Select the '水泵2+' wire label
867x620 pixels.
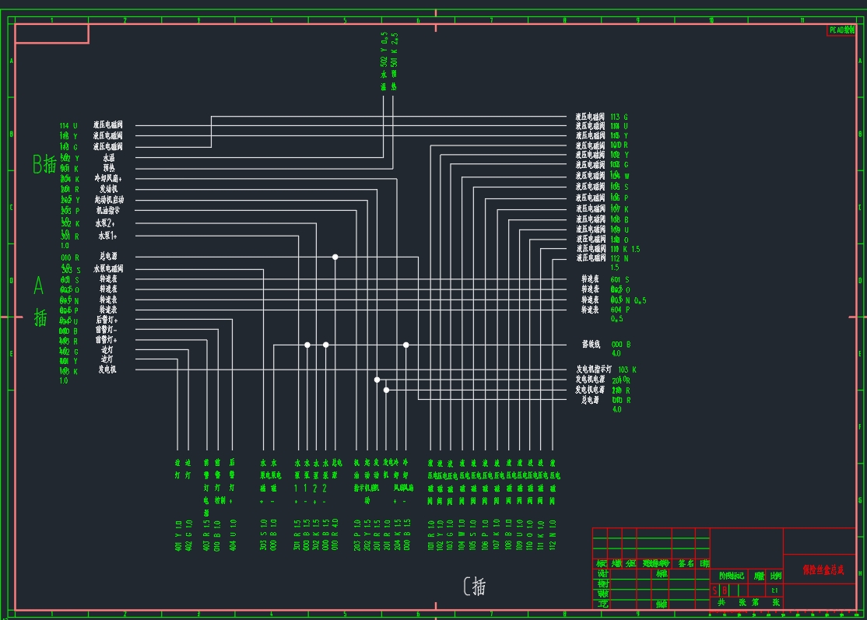click(x=105, y=223)
